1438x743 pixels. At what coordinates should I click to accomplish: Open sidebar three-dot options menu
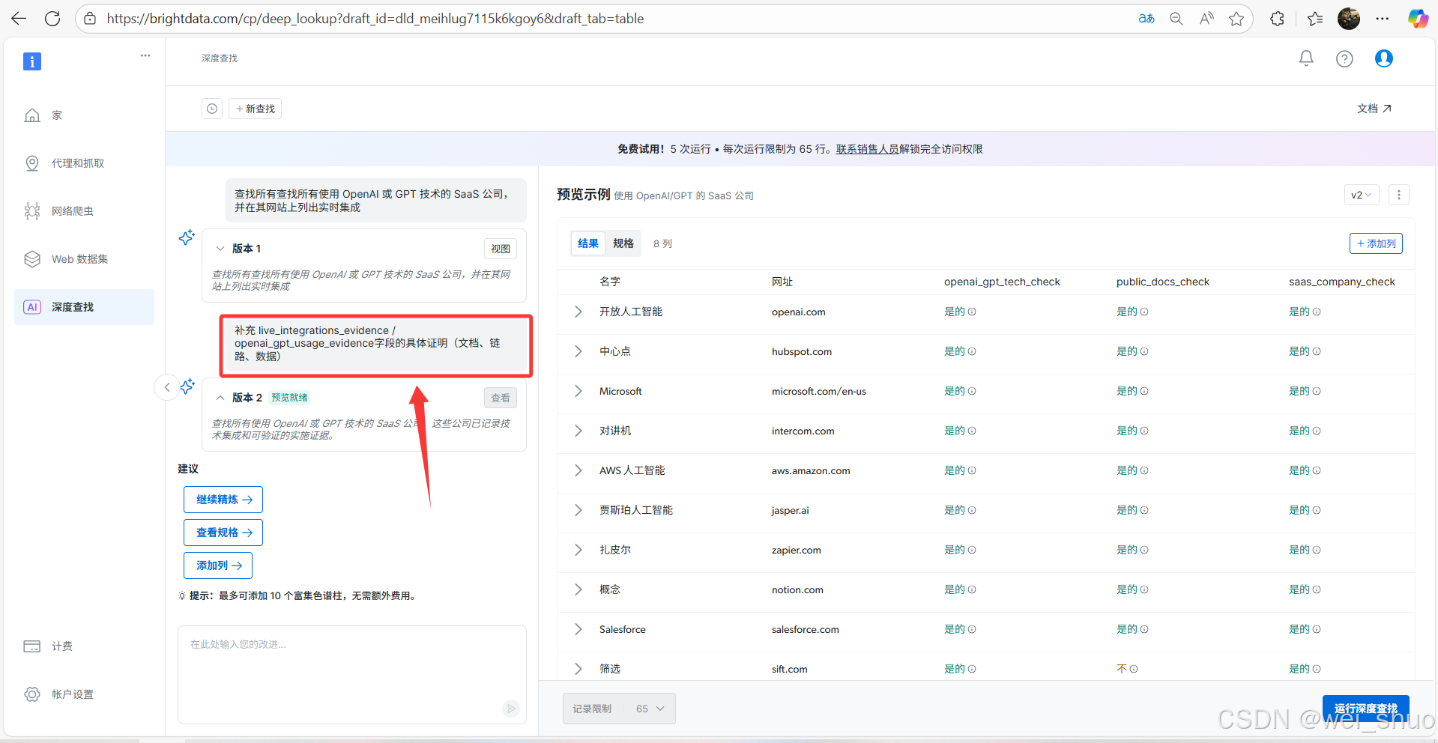click(145, 55)
